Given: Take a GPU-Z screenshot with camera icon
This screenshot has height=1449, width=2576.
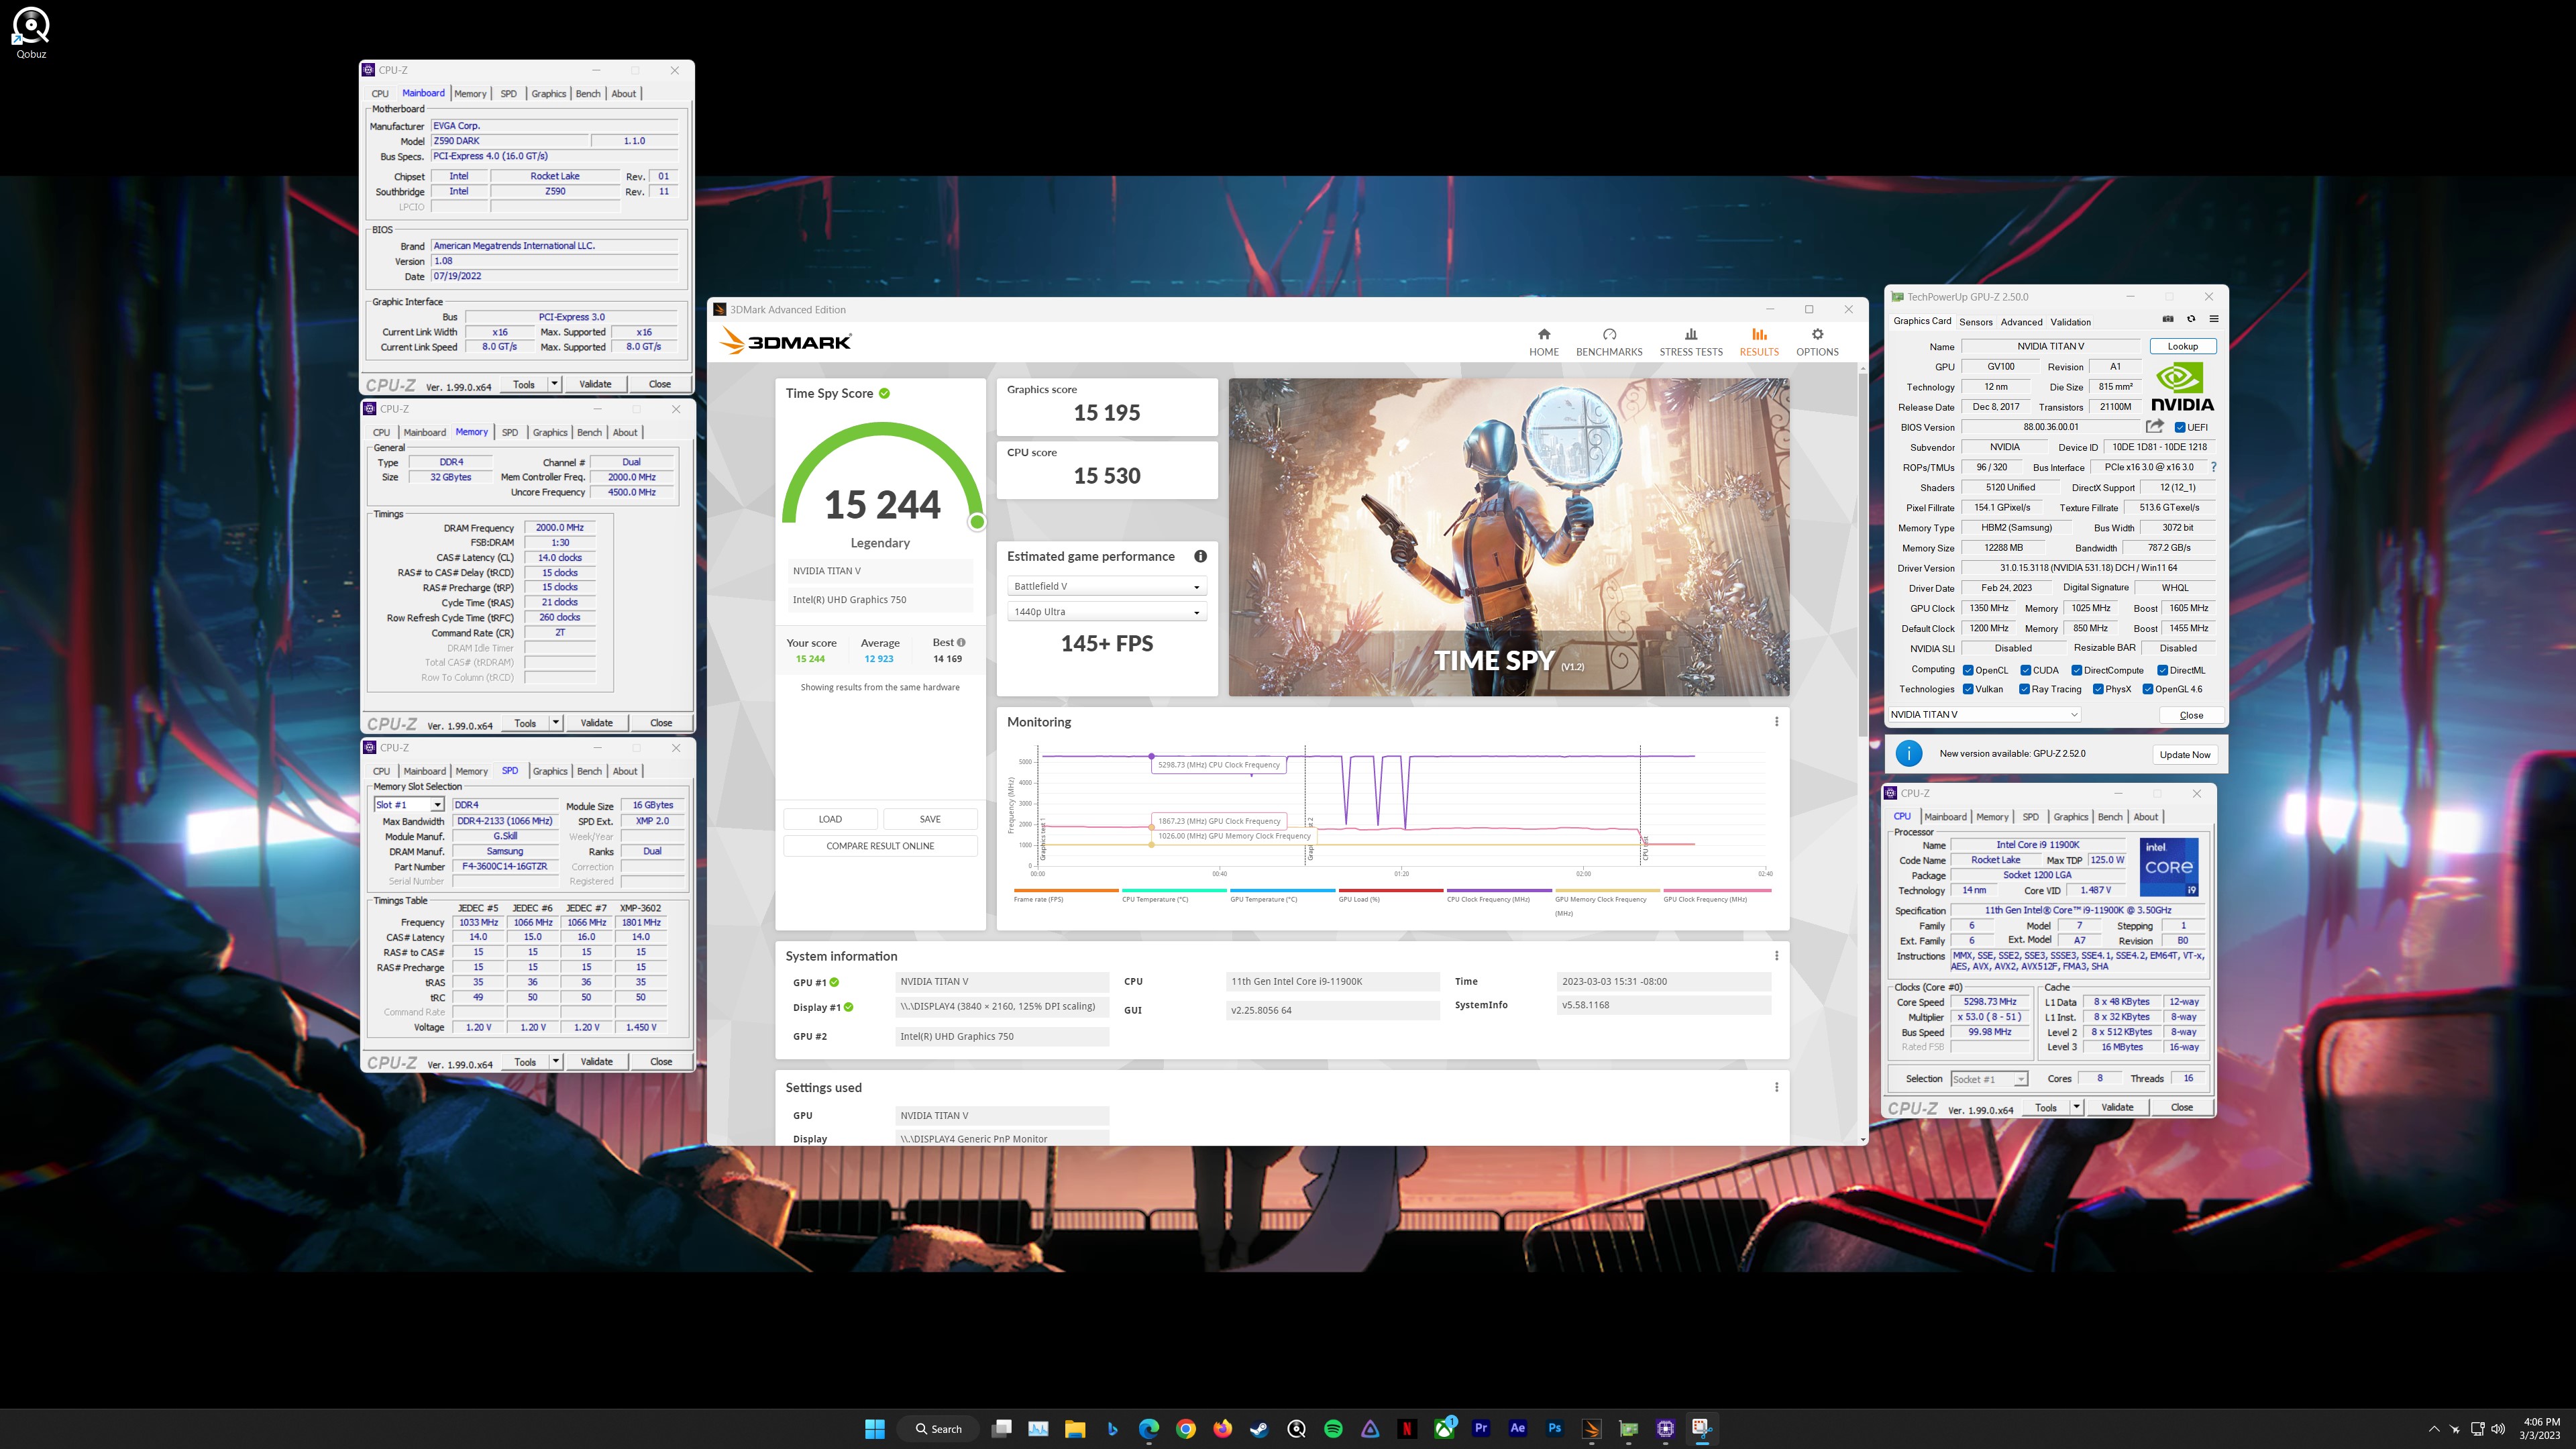Looking at the screenshot, I should [x=2168, y=319].
